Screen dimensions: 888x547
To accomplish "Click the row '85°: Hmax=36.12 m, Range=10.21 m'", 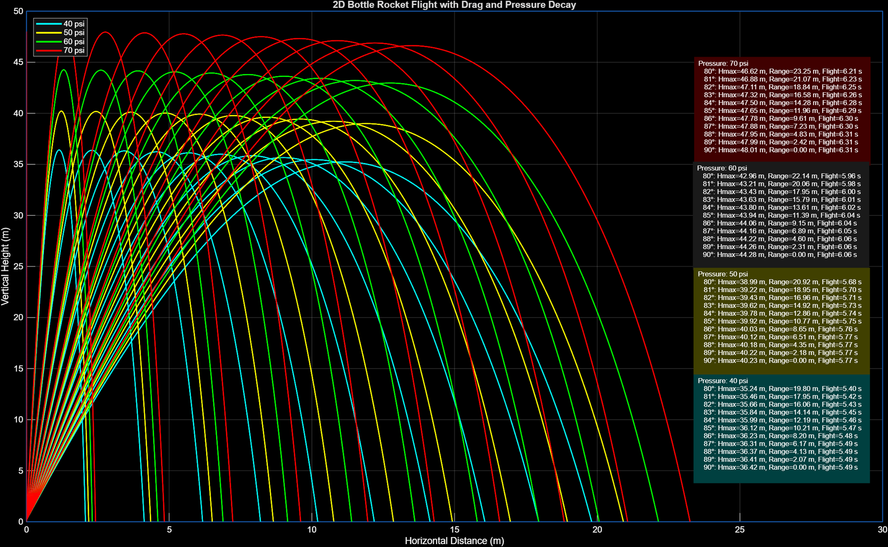I will 783,428.
